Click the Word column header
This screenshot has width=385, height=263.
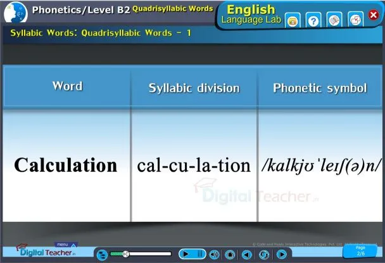(67, 86)
